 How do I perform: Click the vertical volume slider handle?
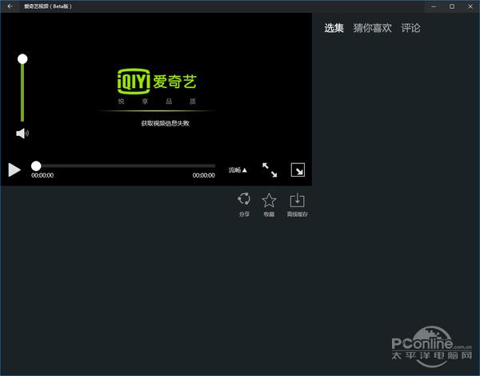[22, 58]
